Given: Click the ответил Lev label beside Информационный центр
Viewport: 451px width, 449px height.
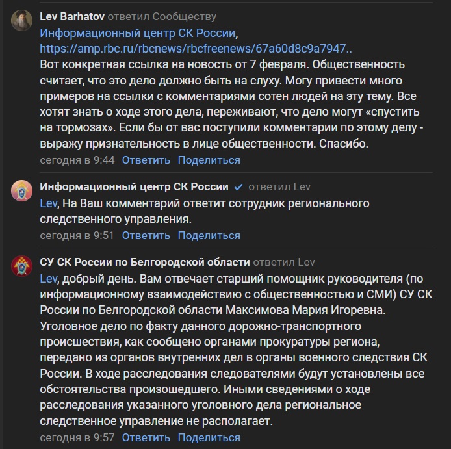Looking at the screenshot, I should pyautogui.click(x=279, y=187).
